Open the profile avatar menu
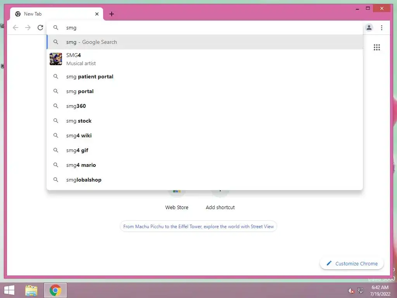This screenshot has height=298, width=397. click(369, 28)
